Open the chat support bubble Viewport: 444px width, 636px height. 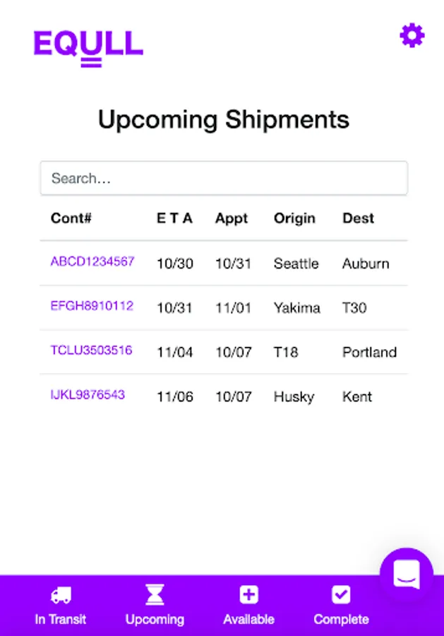[407, 575]
